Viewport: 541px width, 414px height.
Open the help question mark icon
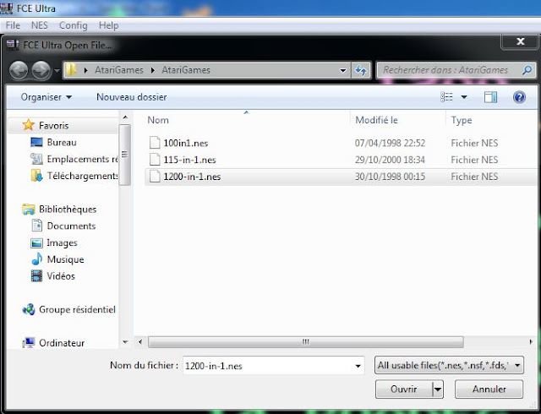coord(519,97)
